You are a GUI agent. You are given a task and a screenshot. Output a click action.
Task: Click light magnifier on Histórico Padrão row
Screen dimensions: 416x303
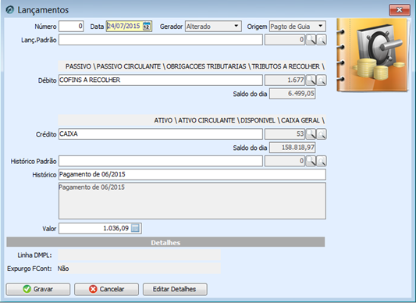tap(322, 161)
